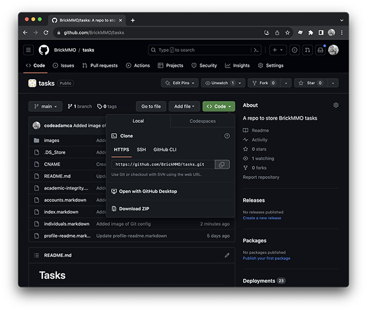Open the main branch dropdown
The image size is (367, 311).
[45, 106]
